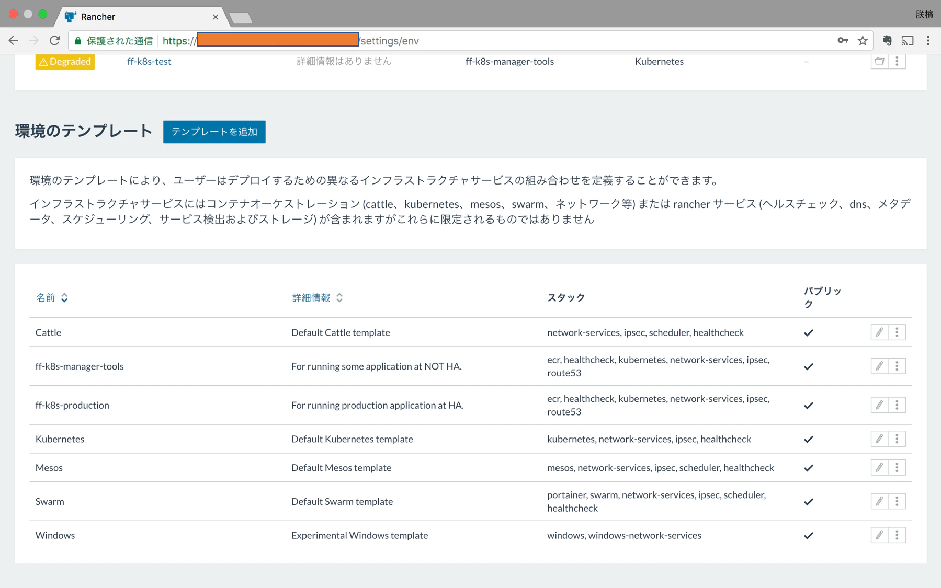The height and width of the screenshot is (588, 941).
Task: Click Experimental Windows template description
Action: click(x=359, y=535)
